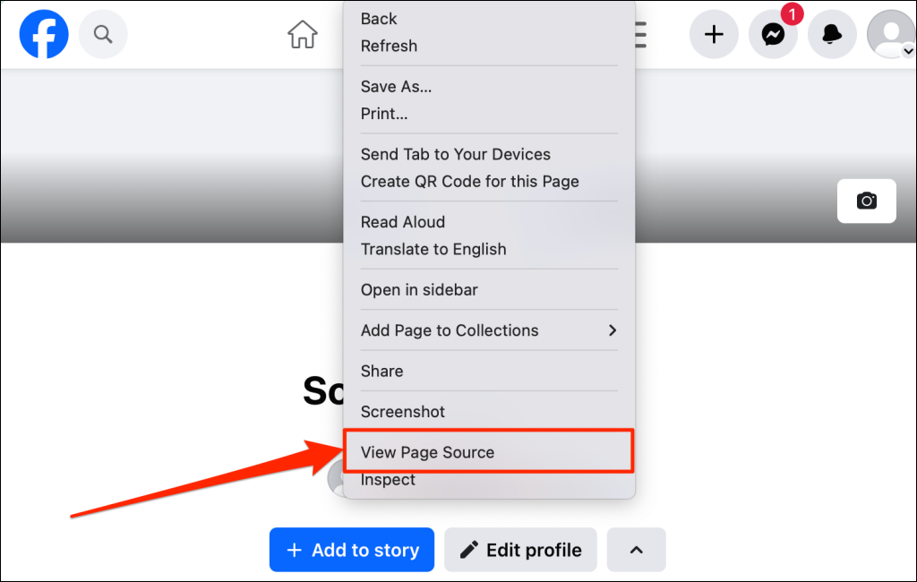The image size is (917, 582).
Task: Open the Create plus menu
Action: (714, 35)
